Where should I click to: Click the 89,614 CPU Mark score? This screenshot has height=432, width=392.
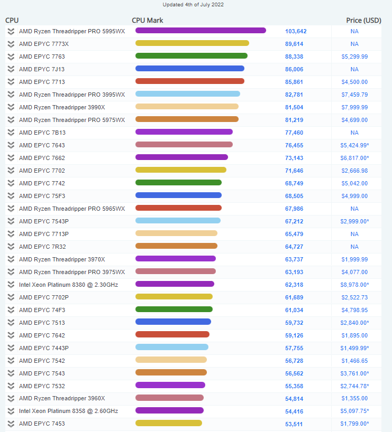tap(294, 44)
